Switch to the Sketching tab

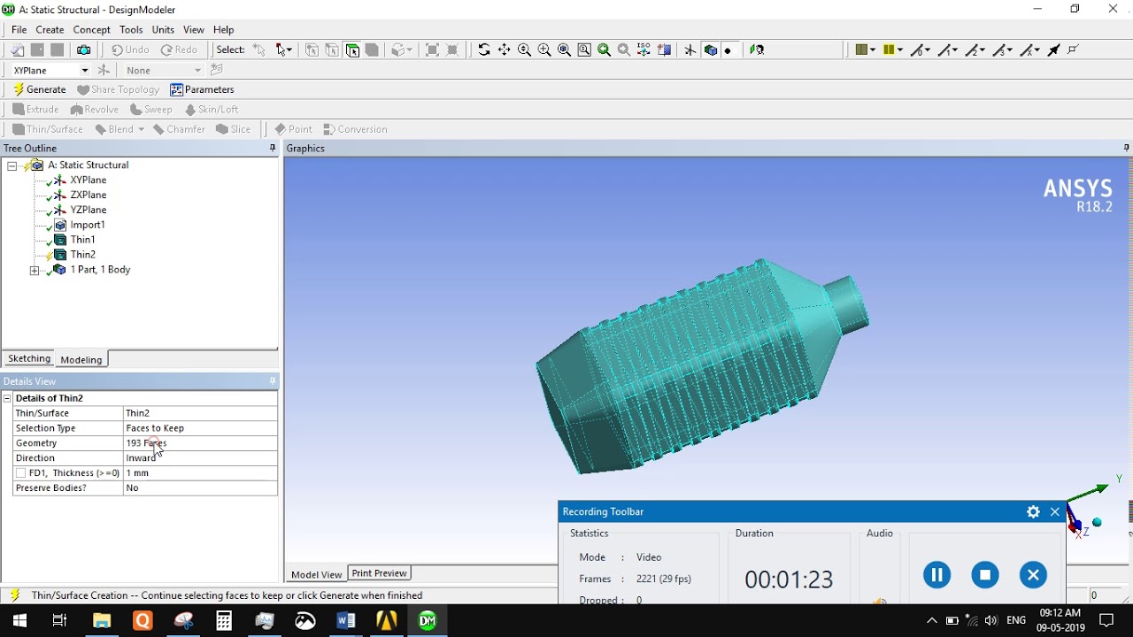[x=29, y=358]
